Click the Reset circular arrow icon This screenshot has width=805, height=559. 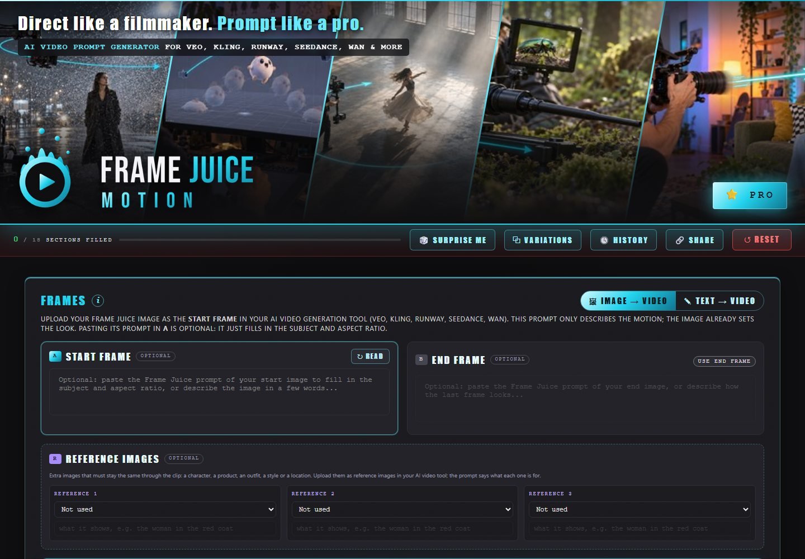point(747,240)
